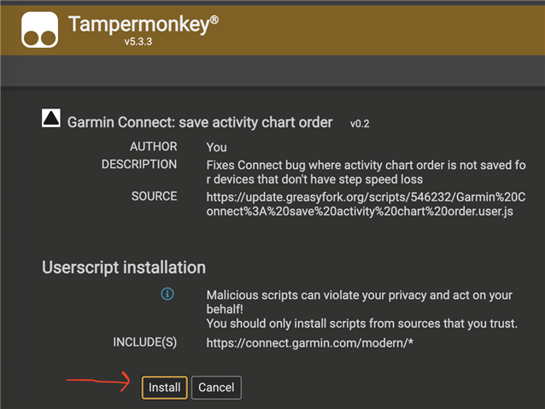Click the script version v0.2

(360, 124)
